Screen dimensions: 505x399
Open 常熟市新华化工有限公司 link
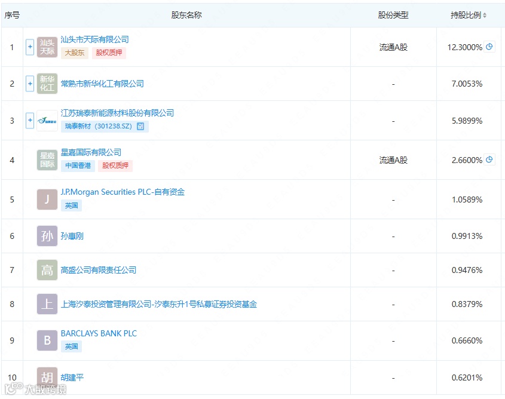click(102, 84)
